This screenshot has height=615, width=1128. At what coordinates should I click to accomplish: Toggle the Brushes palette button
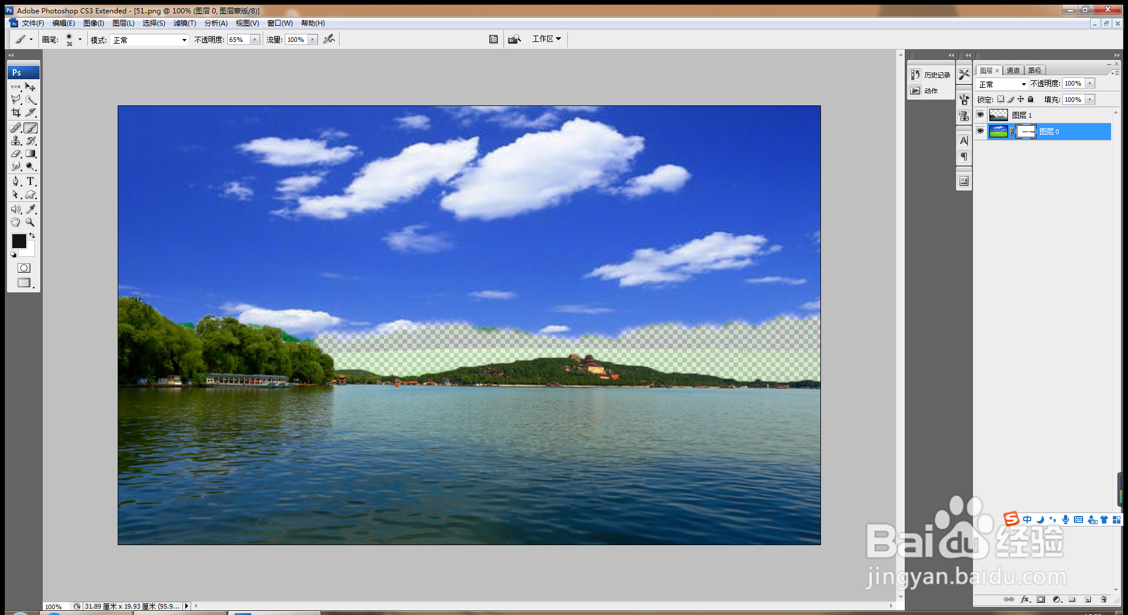493,39
